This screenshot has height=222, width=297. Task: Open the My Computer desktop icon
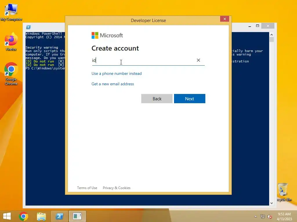11,12
